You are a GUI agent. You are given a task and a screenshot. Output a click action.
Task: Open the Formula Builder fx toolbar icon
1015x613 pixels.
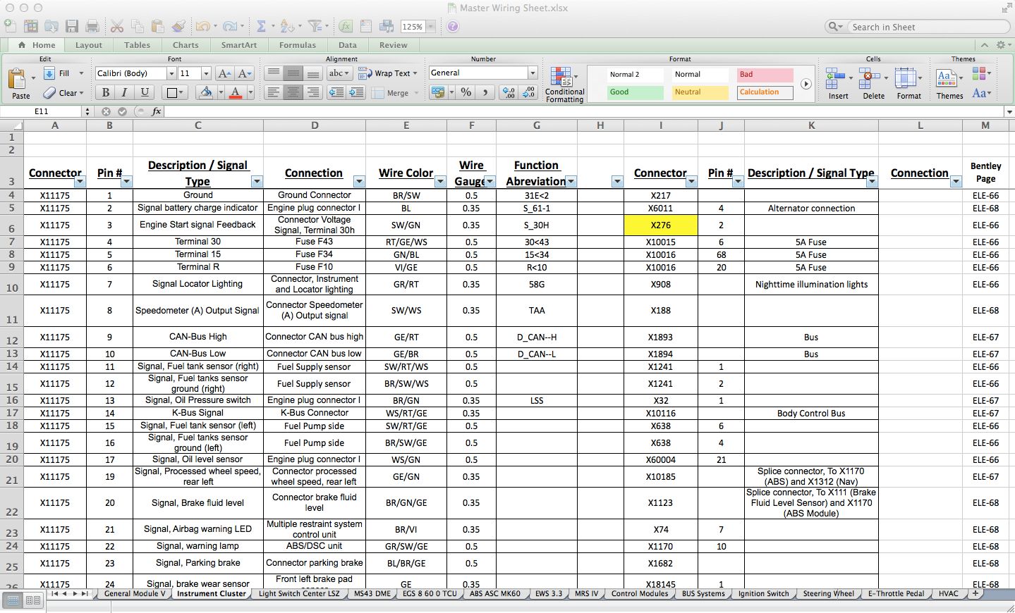click(x=346, y=26)
